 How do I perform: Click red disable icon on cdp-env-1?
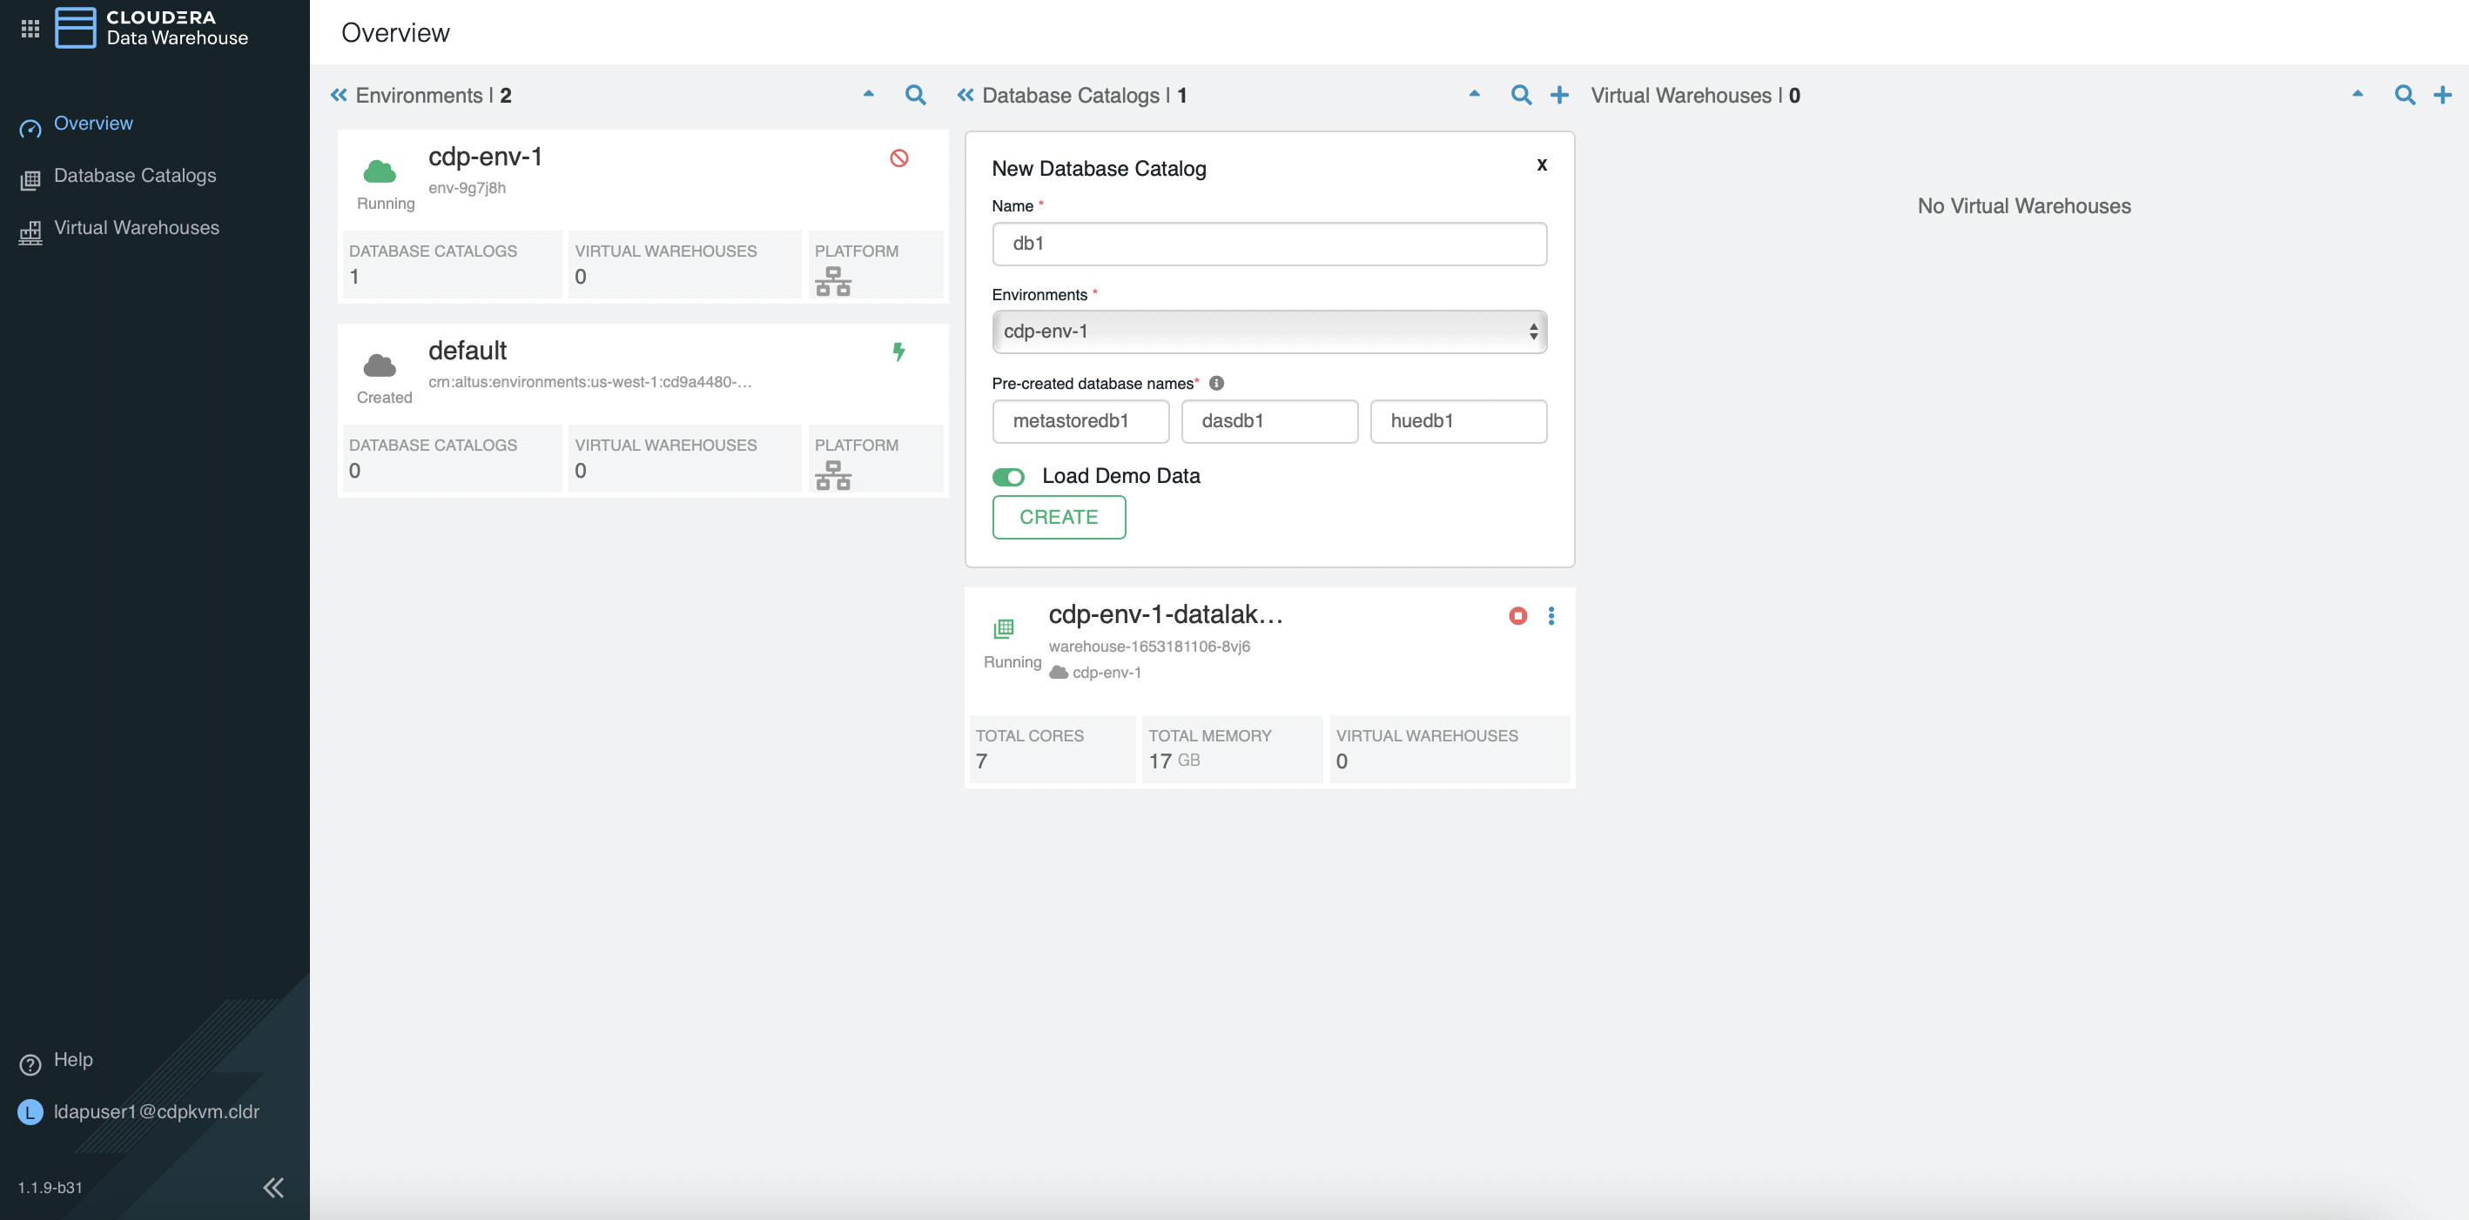click(x=898, y=158)
